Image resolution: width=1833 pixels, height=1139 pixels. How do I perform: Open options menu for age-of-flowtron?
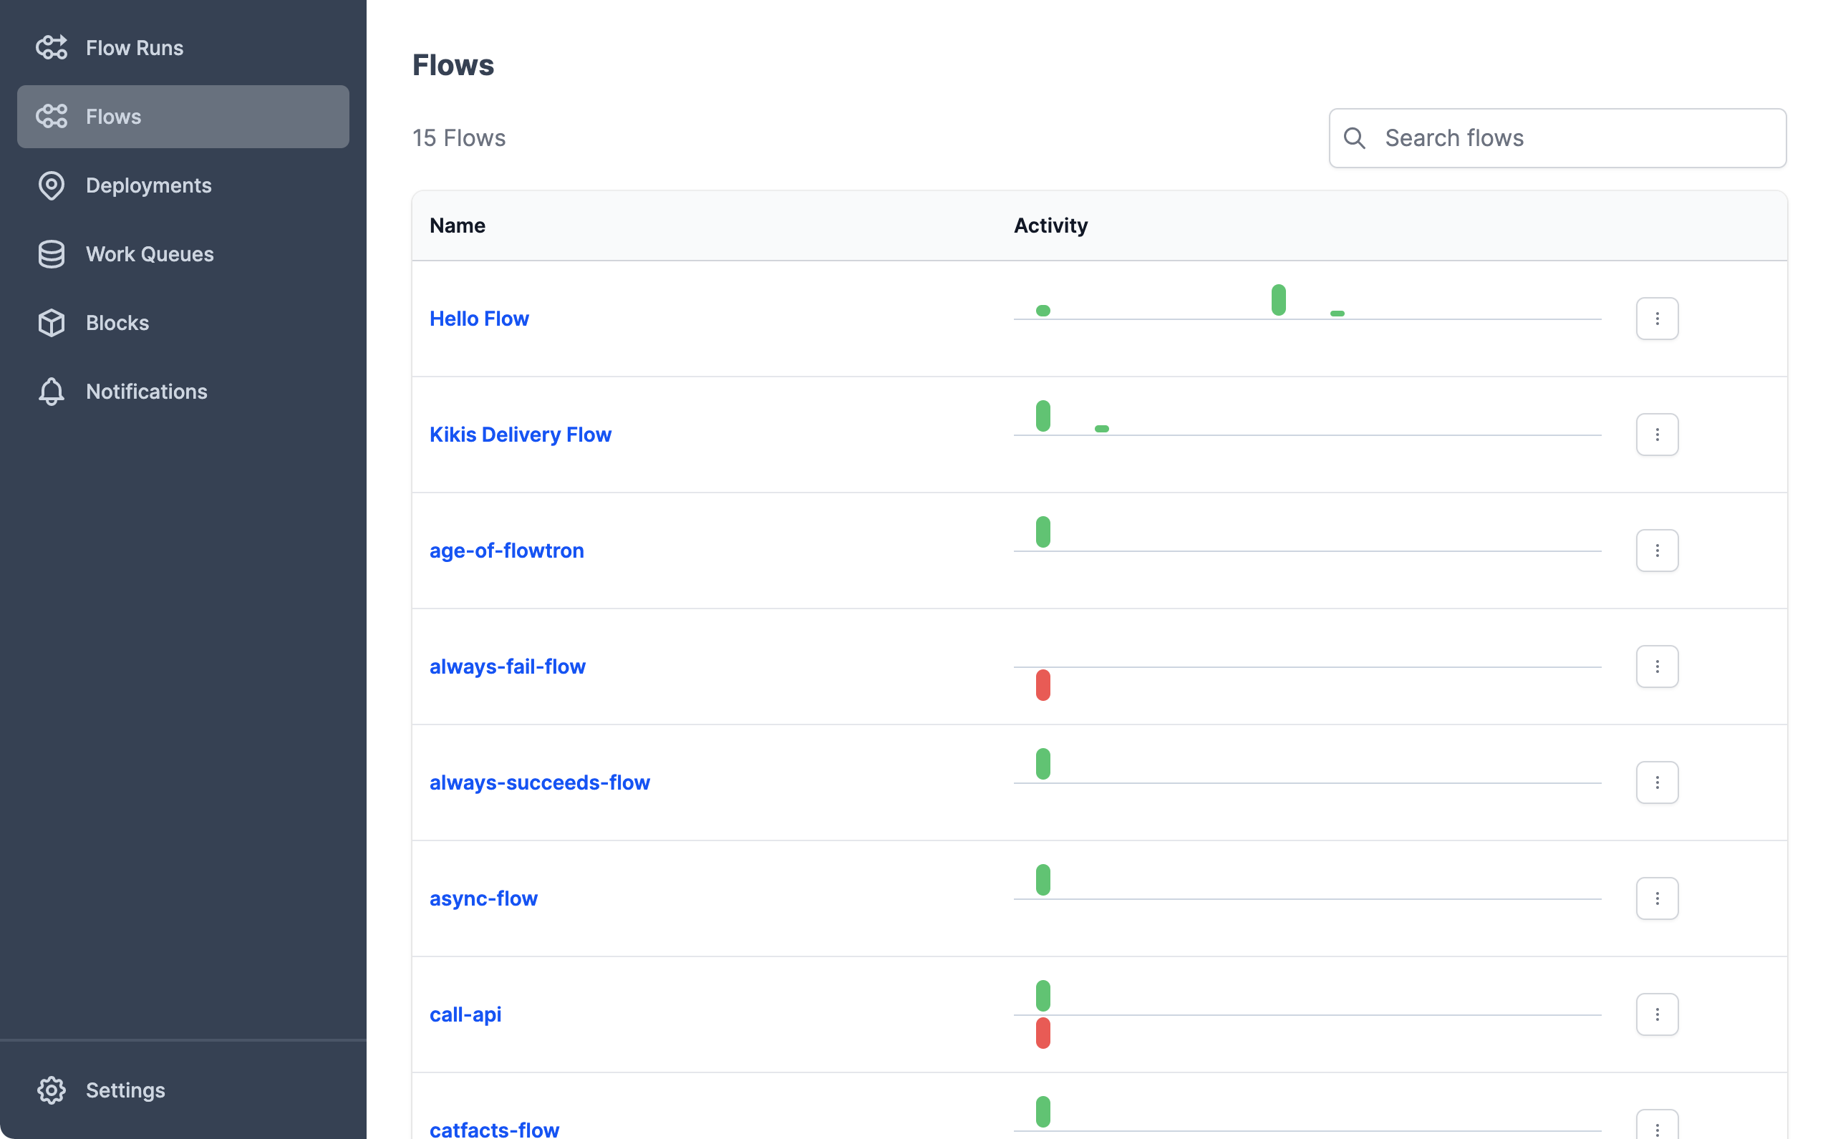[x=1657, y=551]
